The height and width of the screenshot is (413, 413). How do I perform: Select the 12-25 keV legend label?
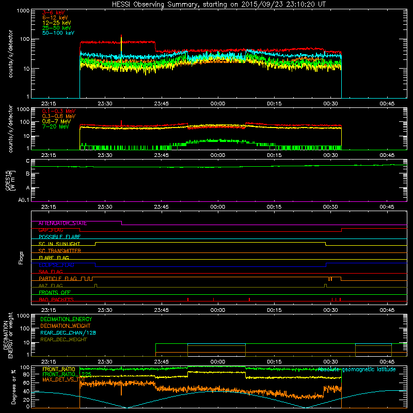tap(57, 23)
